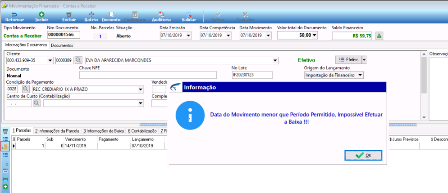Viewport: 448px width, 193px height.
Task: Click the scrollbar up arrow in the document panel
Action: coord(424,54)
